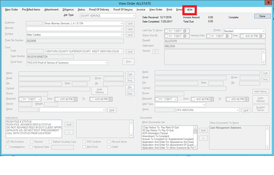
Task: Open Pre Billed Items menu
Action: 31,10
